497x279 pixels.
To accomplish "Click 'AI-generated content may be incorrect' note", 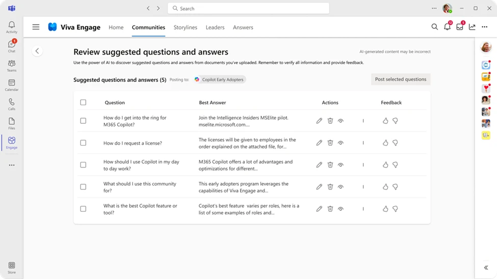I will tap(395, 51).
